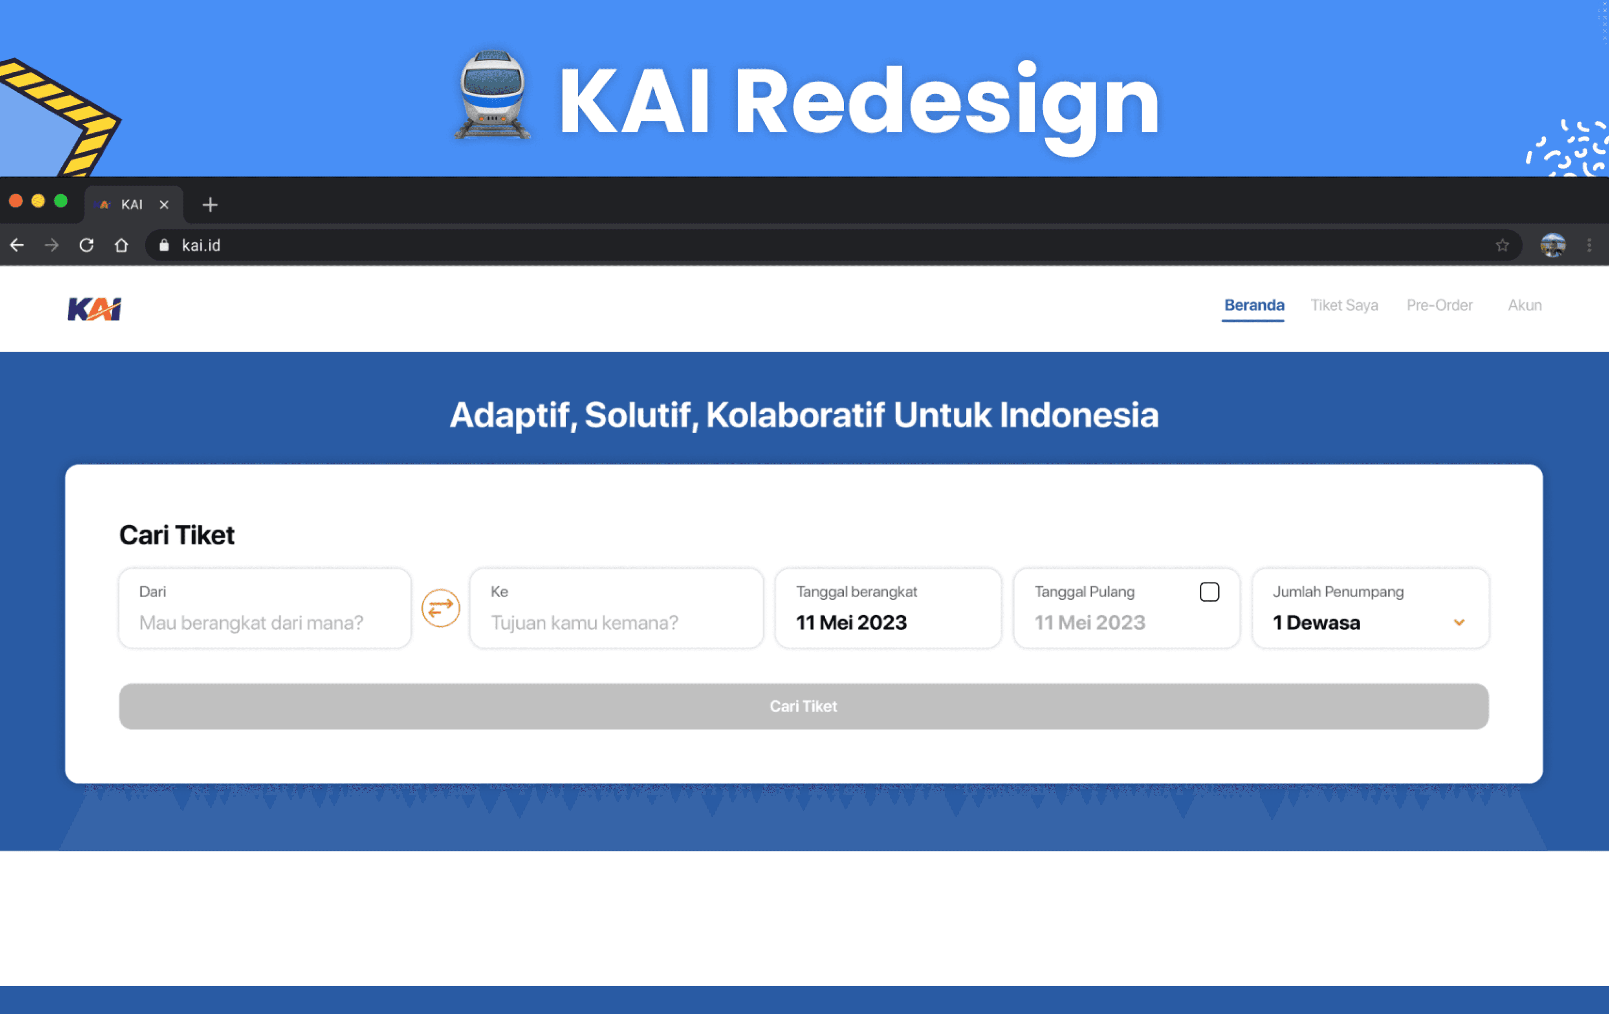Bookmark page with star icon
Screen dimensions: 1609x1014
(x=1502, y=246)
